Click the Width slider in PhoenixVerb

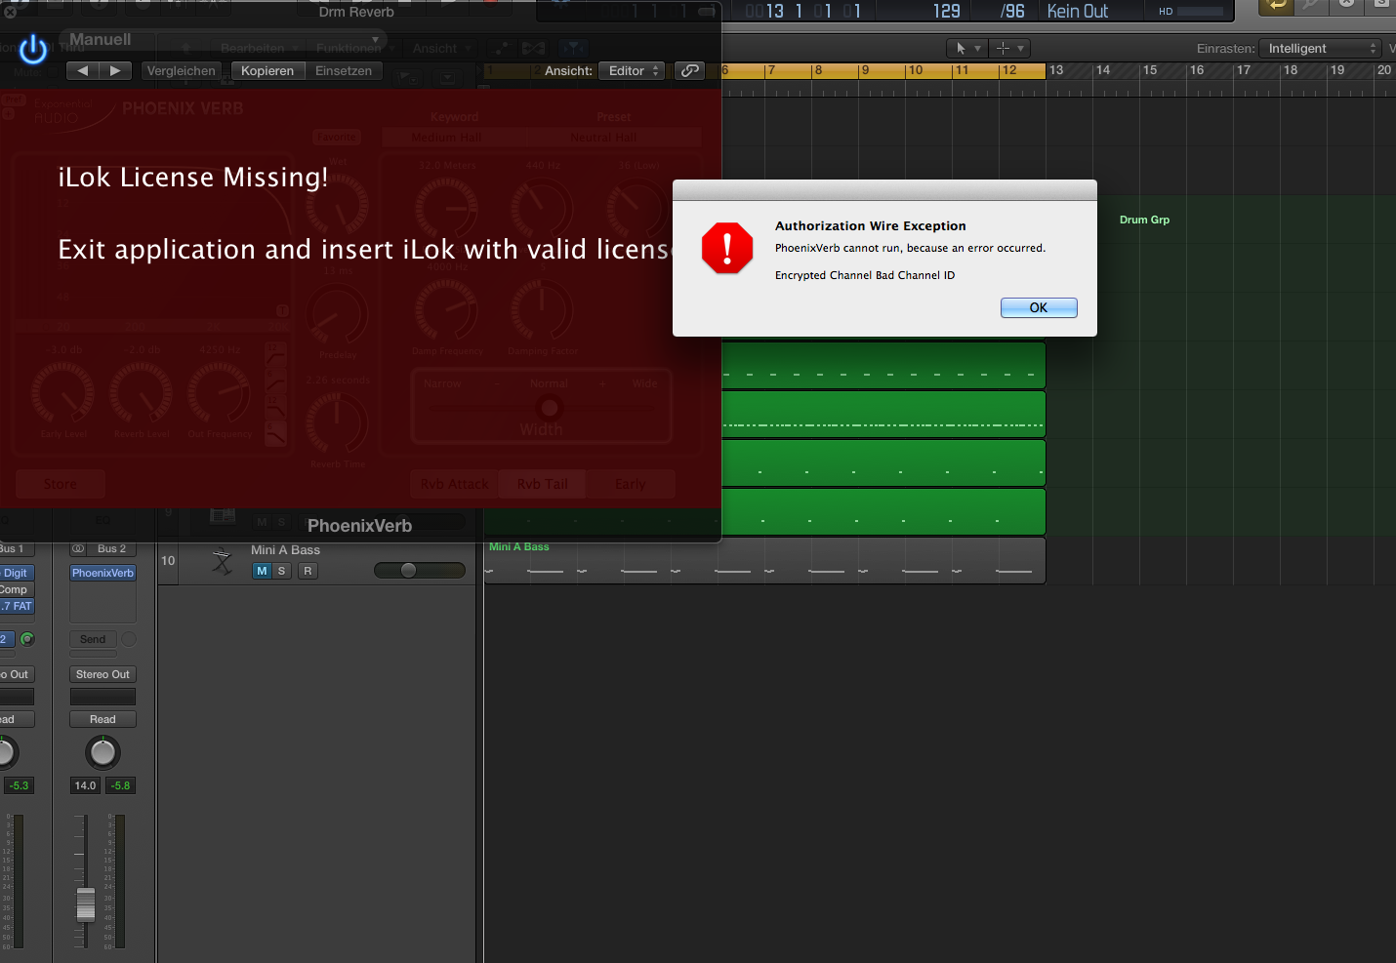pos(542,407)
